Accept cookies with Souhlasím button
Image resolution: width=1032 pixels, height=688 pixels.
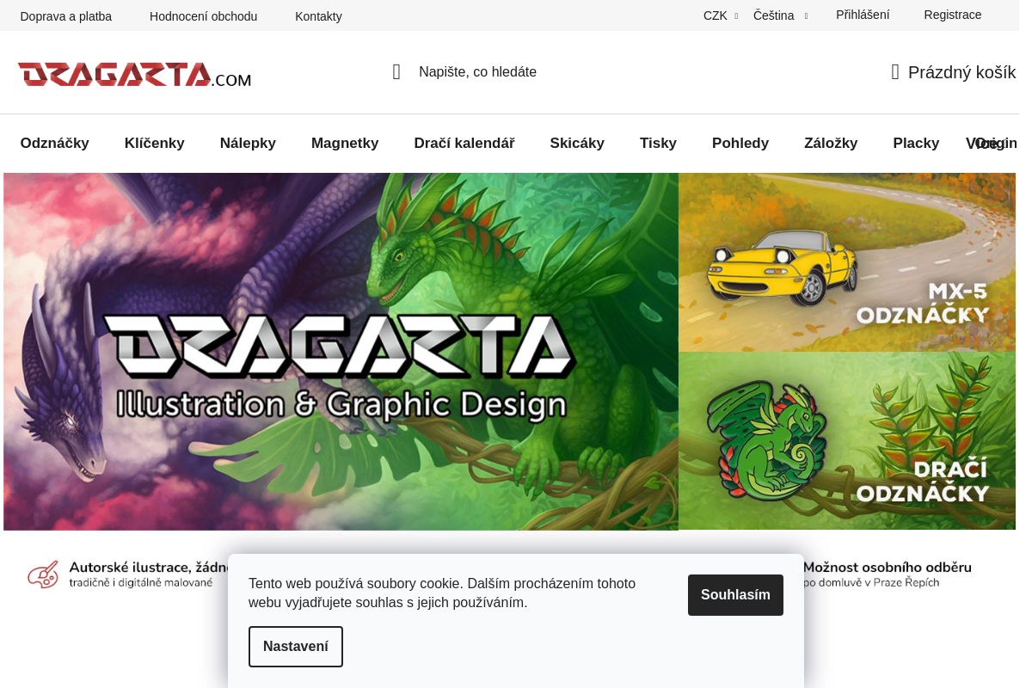[735, 595]
